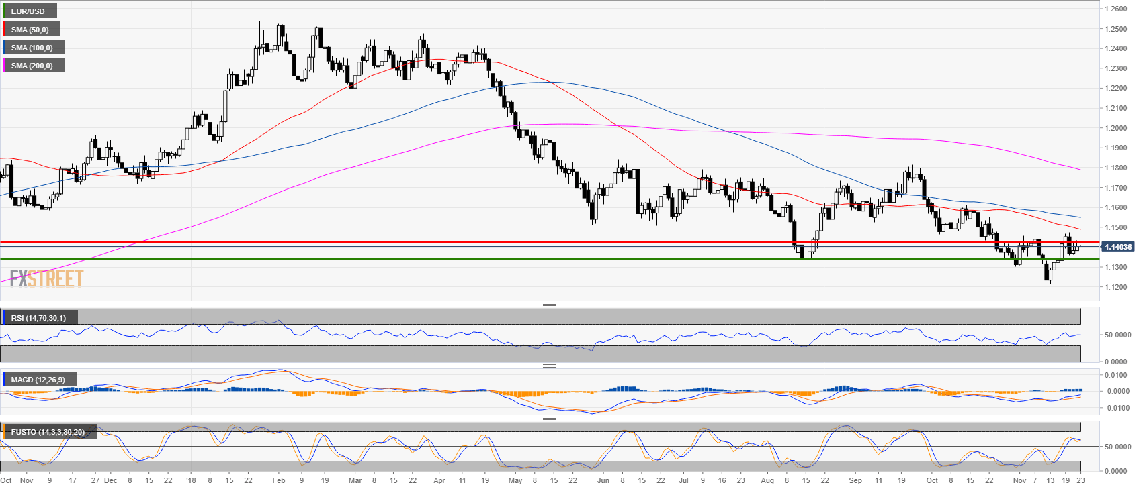This screenshot has width=1147, height=489.
Task: Click the EUR/USD symbol label
Action: tap(30, 11)
